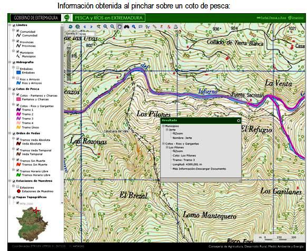Collapse the Límites layer group
Viewport: 307px width, 251px height.
tap(9, 25)
